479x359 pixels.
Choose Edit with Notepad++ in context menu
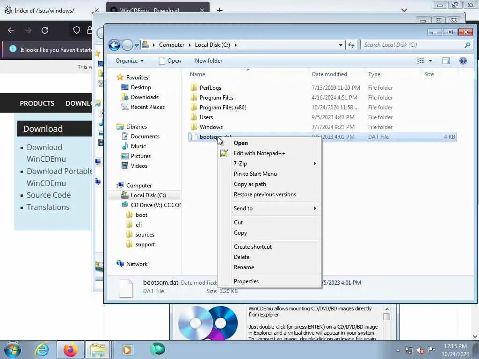point(270,153)
